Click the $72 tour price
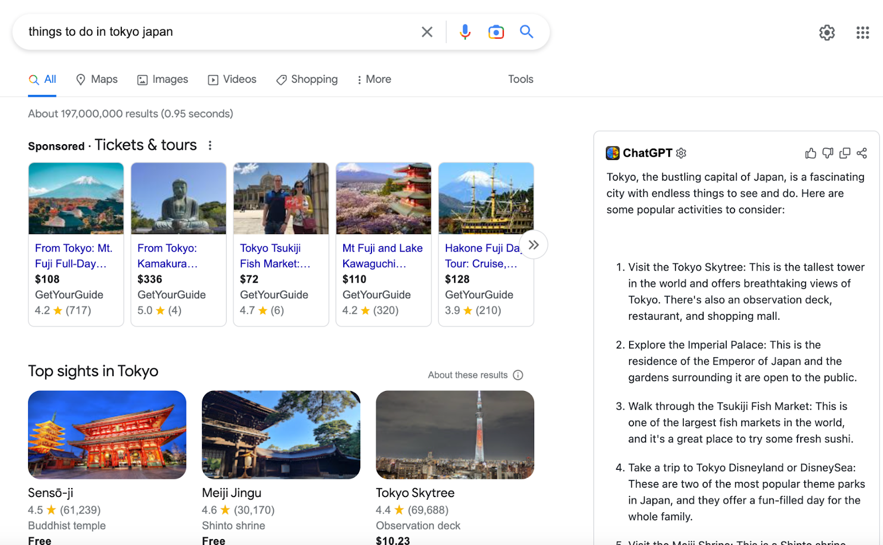Viewport: 883px width, 545px height. click(x=249, y=279)
